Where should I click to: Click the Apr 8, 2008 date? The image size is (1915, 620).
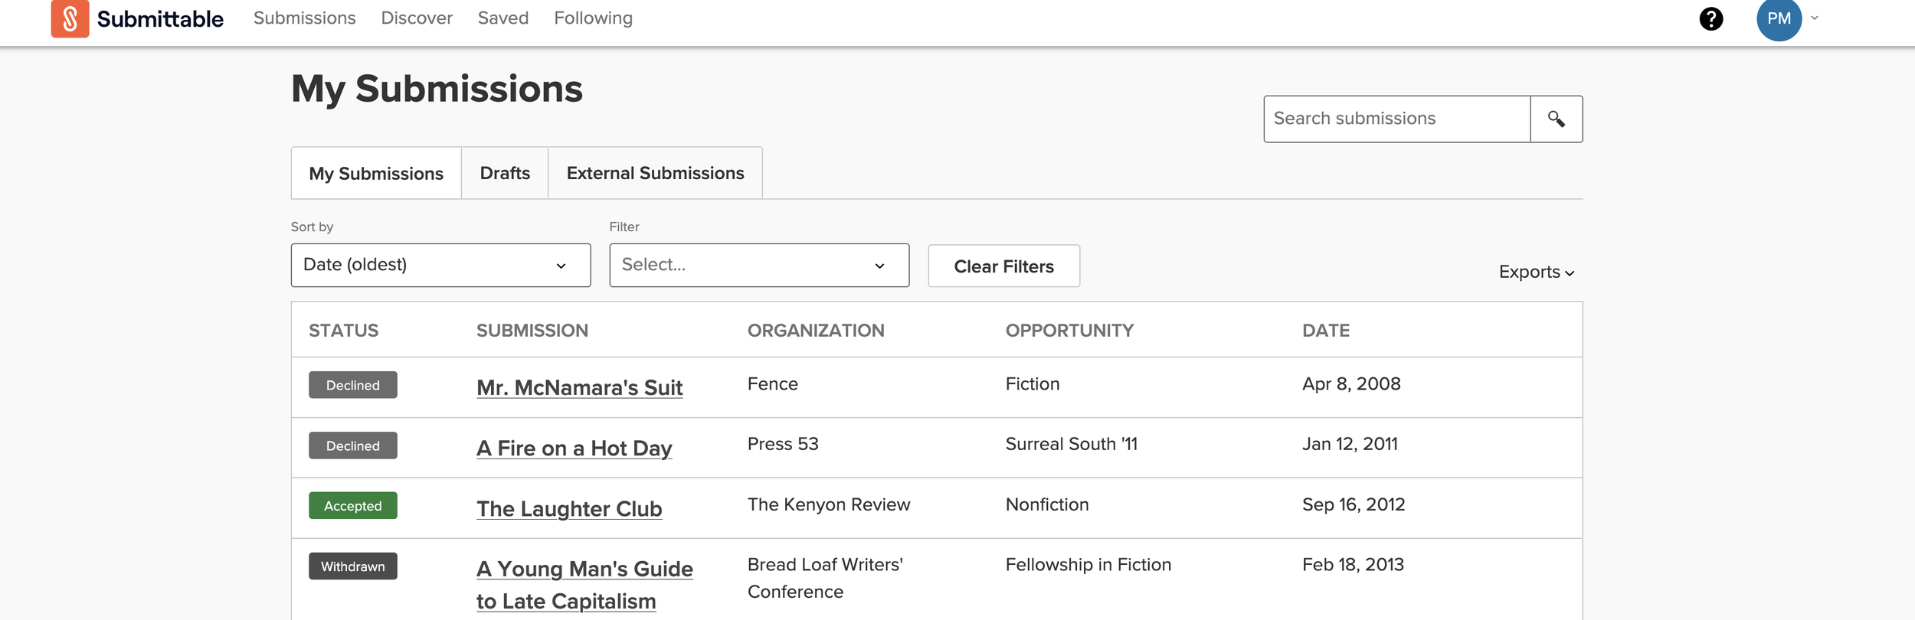coord(1351,383)
